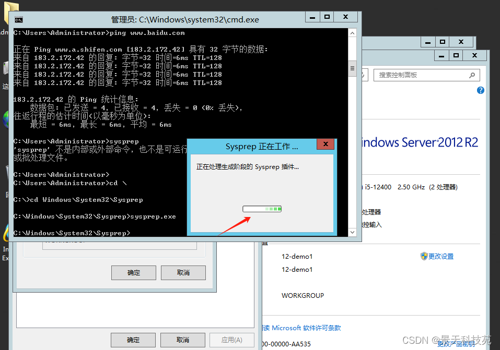Click the ping www.baidu.com command line

click(99, 33)
